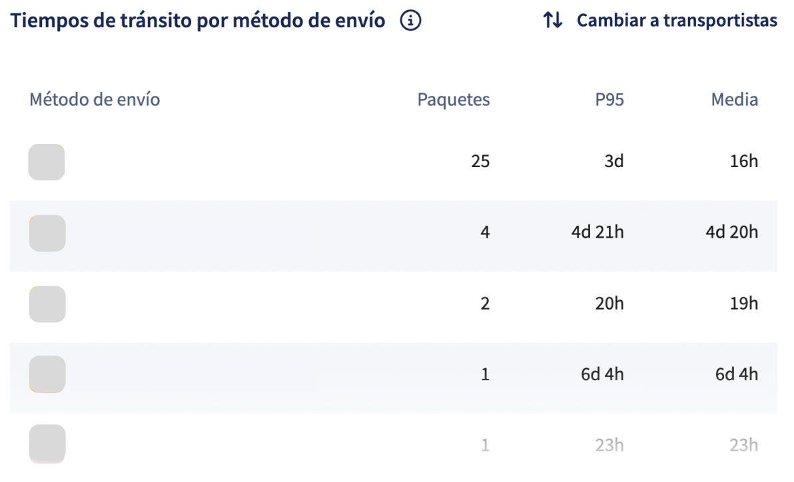Click the placeholder icon in the 23h row
This screenshot has height=482, width=794.
[47, 444]
